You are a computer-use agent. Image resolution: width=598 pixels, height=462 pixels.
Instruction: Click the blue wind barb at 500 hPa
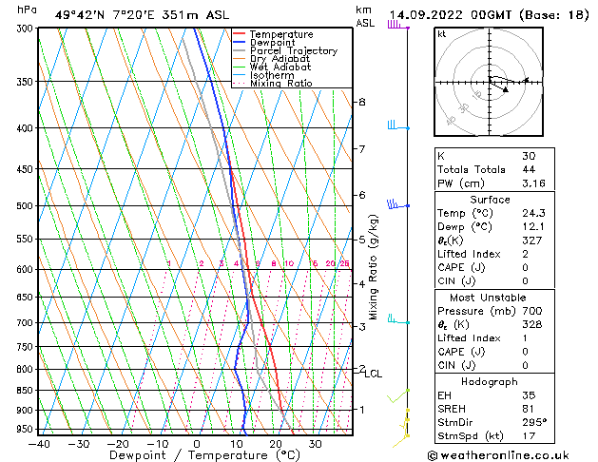[x=396, y=203]
